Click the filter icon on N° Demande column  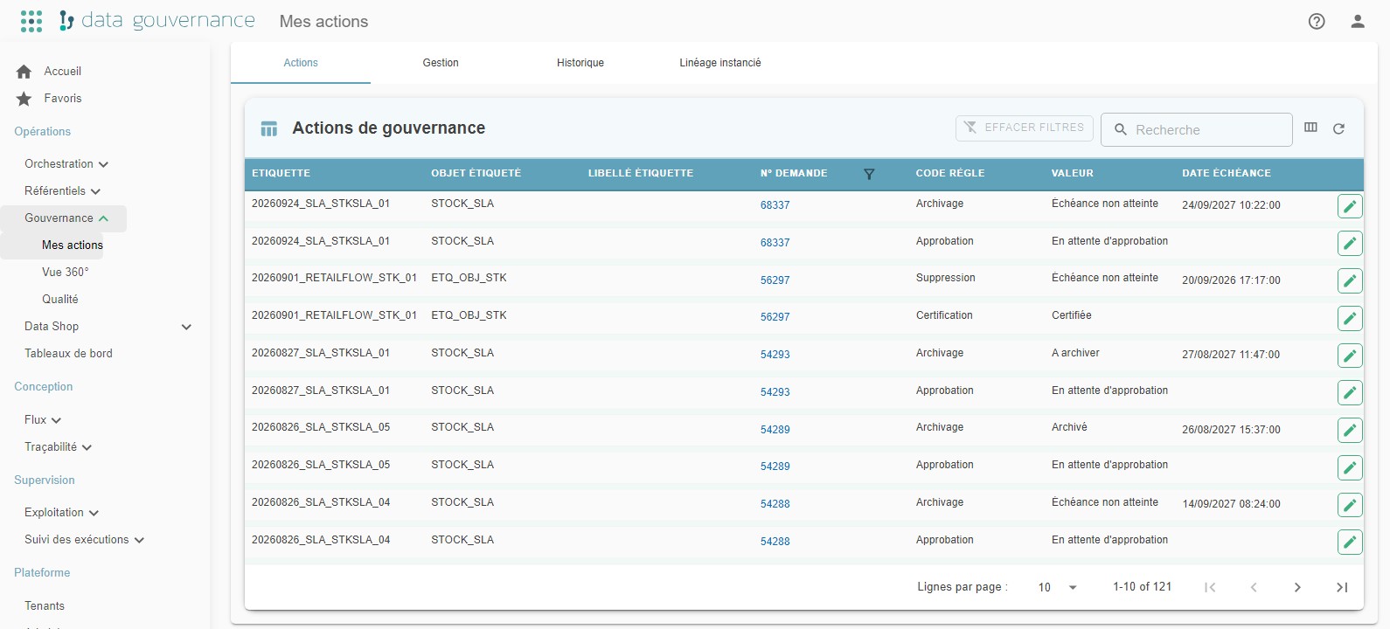[869, 174]
